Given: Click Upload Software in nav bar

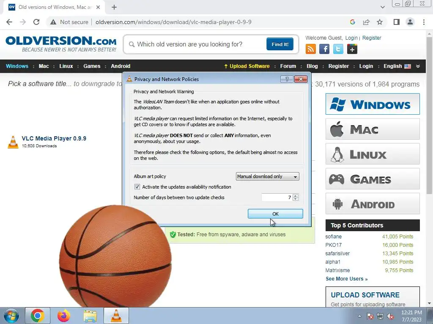Looking at the screenshot, I should click(247, 66).
